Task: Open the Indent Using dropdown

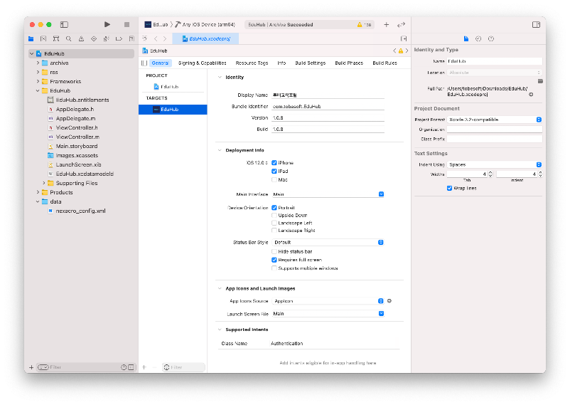Action: (x=495, y=164)
